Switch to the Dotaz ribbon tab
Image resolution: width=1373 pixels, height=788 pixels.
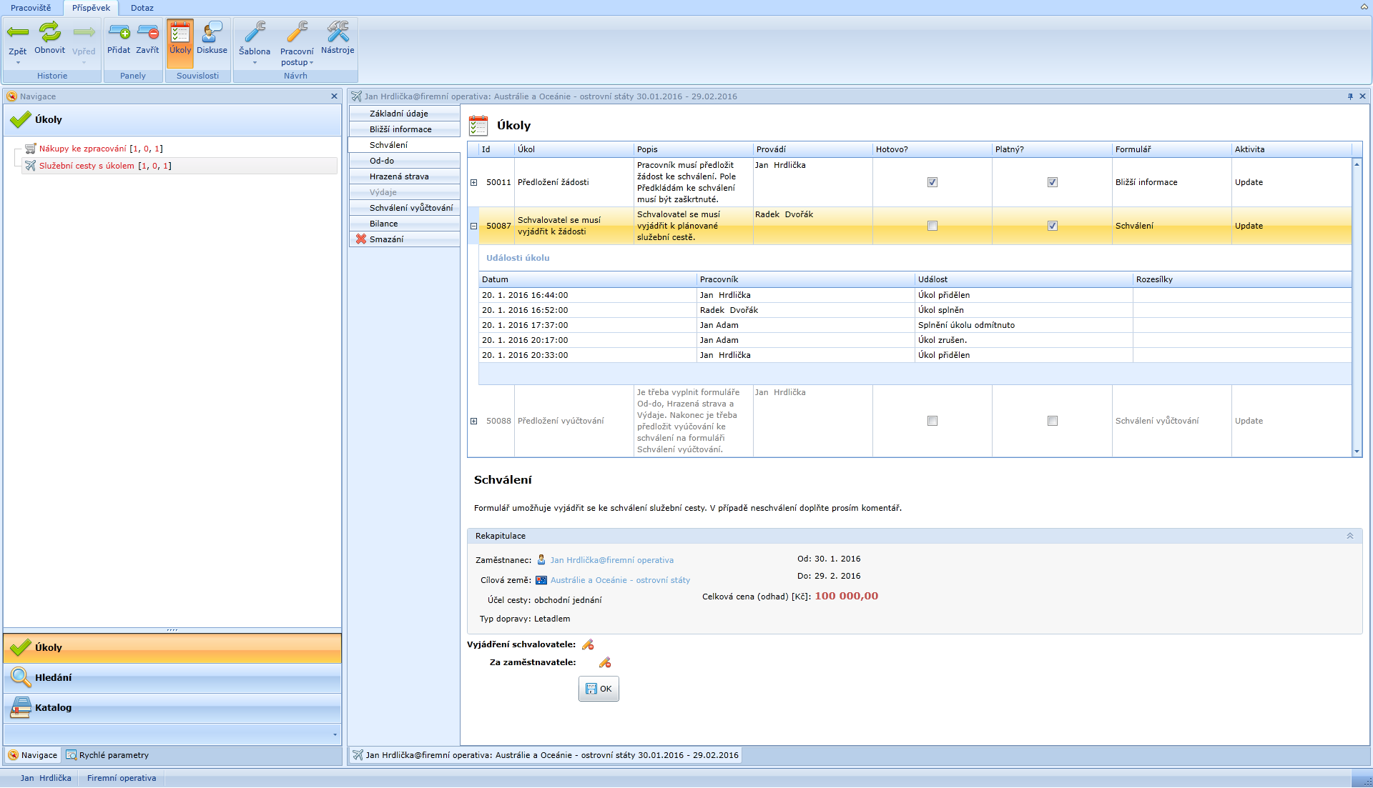click(142, 8)
